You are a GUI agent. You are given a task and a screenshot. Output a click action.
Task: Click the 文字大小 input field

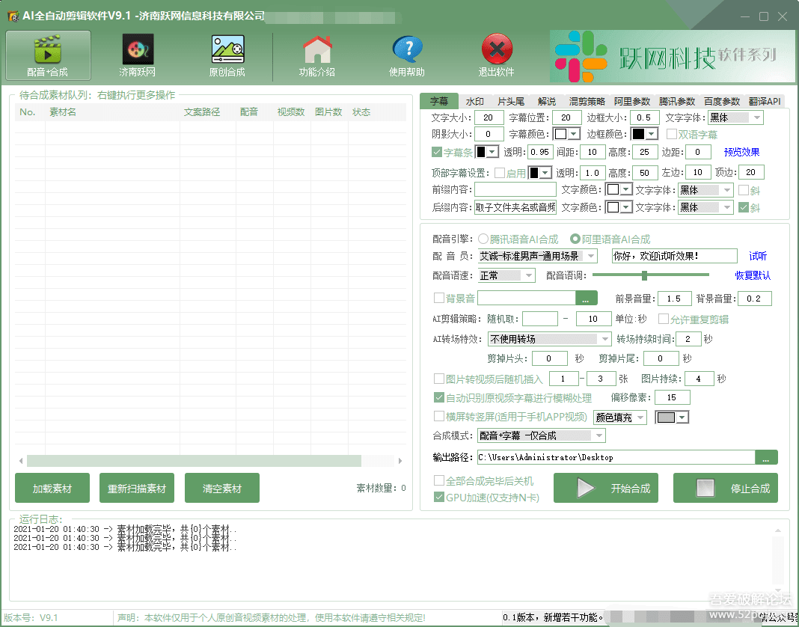(x=489, y=117)
